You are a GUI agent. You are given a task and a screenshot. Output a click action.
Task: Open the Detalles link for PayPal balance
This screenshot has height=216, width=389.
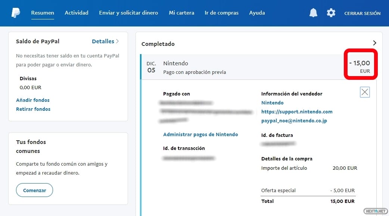(105, 41)
